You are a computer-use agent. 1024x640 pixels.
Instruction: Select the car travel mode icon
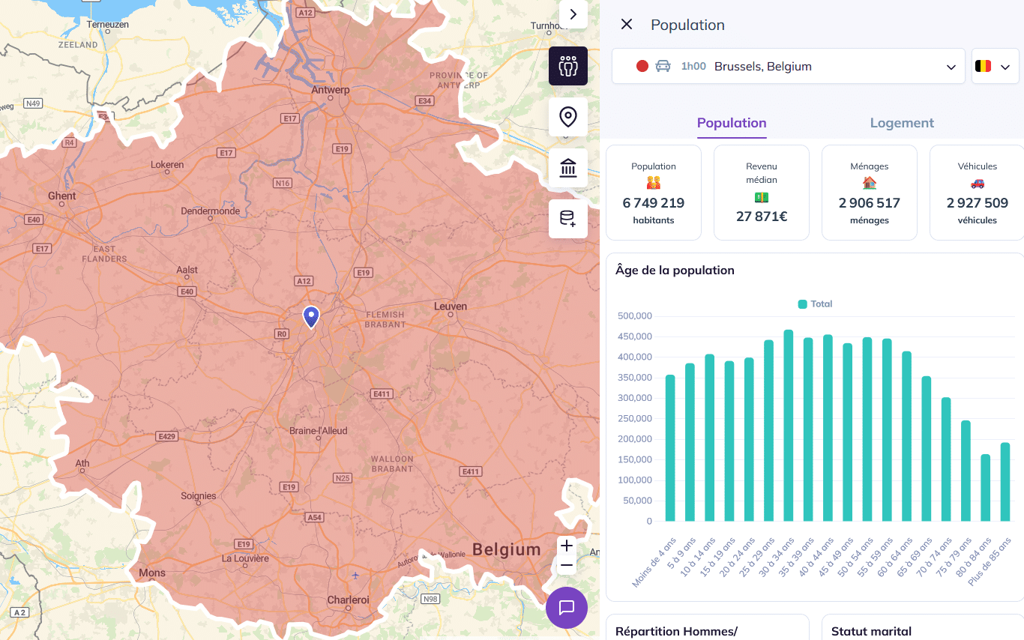click(663, 66)
